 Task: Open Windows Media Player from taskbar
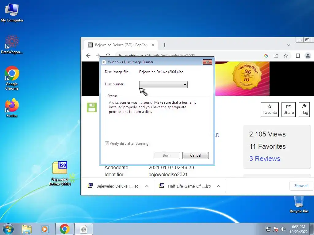[45, 229]
